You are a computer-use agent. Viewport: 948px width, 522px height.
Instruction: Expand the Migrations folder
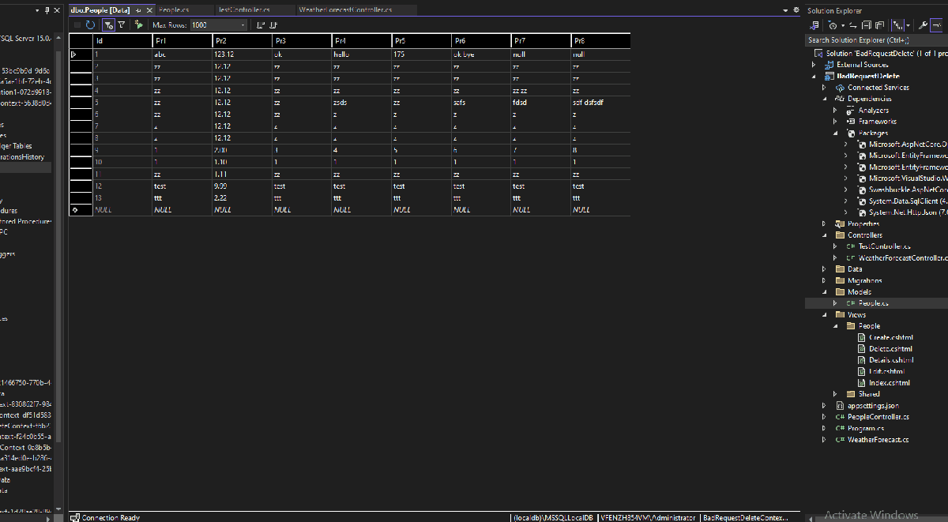[x=824, y=280]
